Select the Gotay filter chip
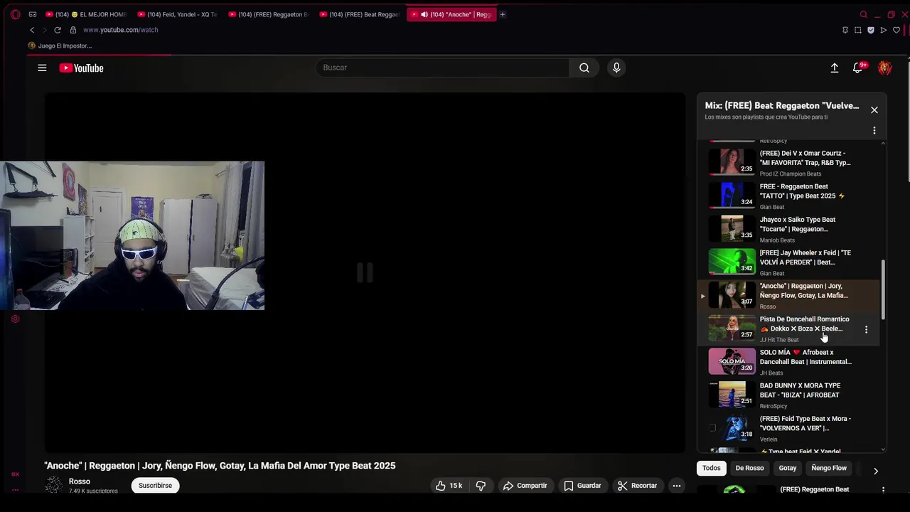Viewport: 910px width, 512px height. (788, 468)
